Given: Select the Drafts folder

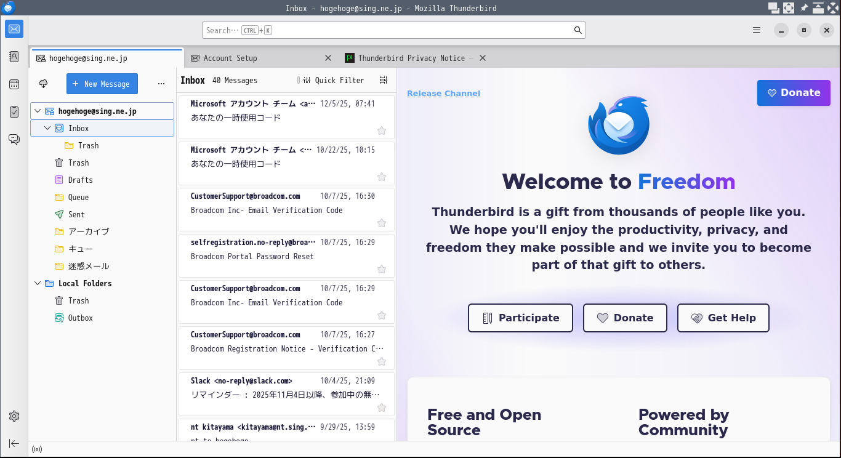Looking at the screenshot, I should tap(102, 180).
